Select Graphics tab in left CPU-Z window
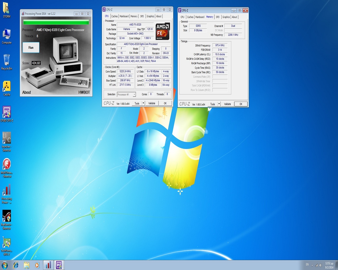 point(151,16)
